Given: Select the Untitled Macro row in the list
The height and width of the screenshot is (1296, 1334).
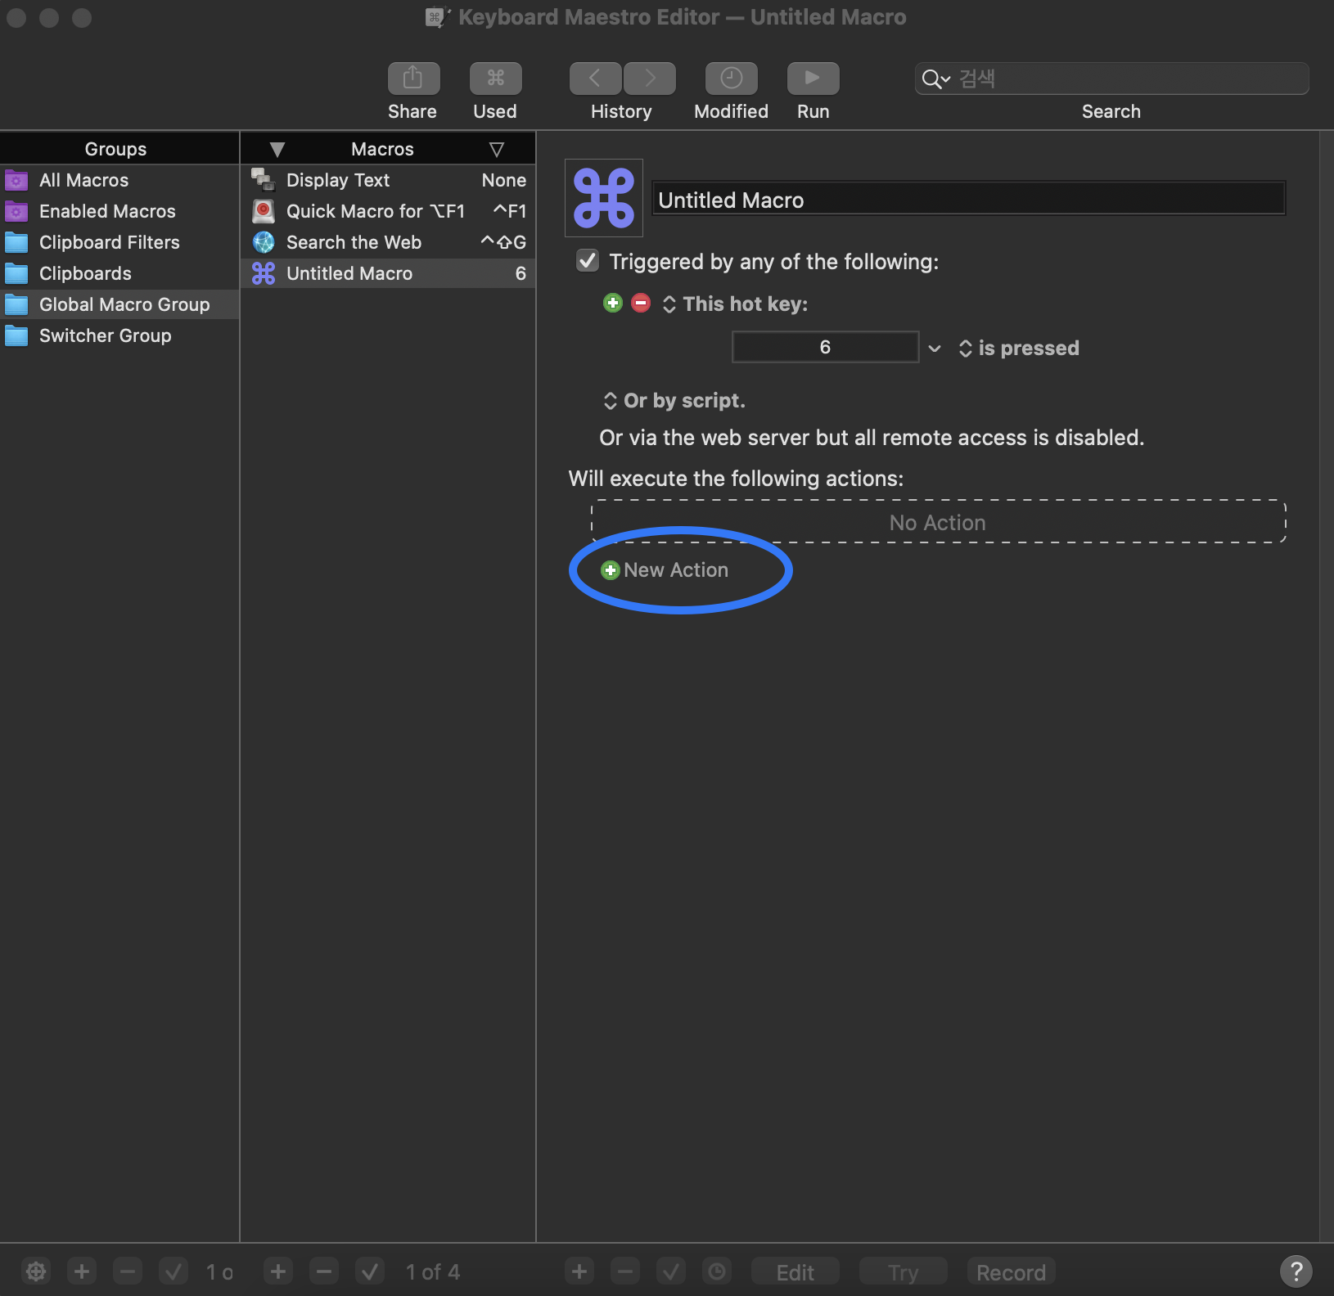Looking at the screenshot, I should tap(388, 273).
